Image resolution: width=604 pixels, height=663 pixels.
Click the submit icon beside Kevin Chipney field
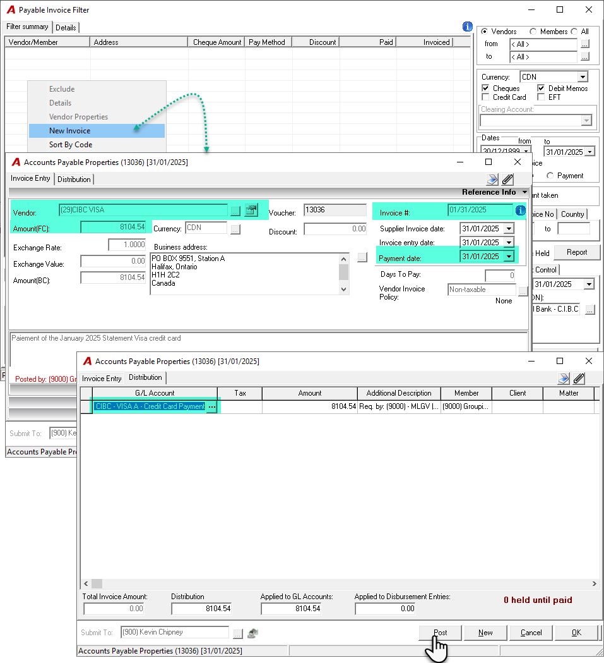tap(252, 633)
